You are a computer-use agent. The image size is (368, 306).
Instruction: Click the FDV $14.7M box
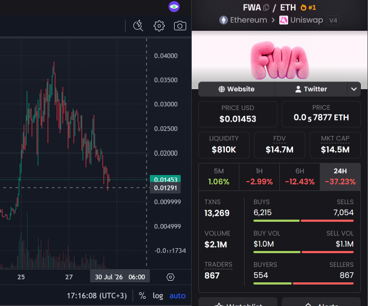click(x=279, y=145)
